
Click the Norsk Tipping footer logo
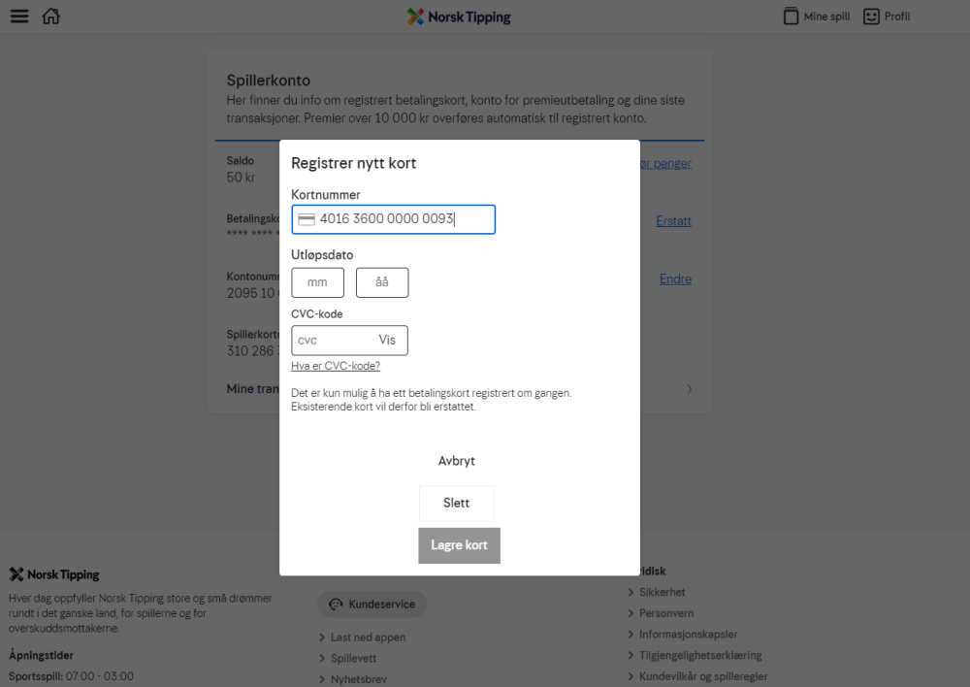point(54,574)
